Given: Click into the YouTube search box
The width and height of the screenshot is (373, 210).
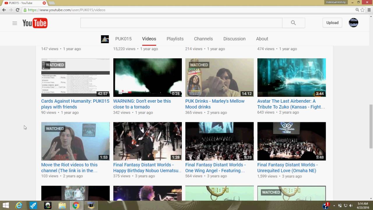Looking at the screenshot, I should pyautogui.click(x=181, y=23).
